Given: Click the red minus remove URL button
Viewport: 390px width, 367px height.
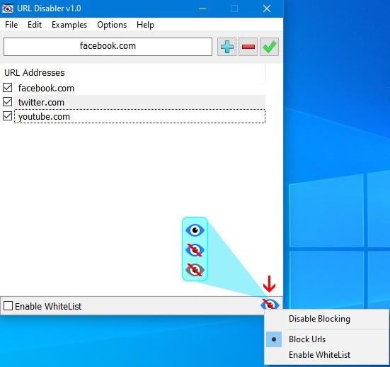Looking at the screenshot, I should (248, 47).
